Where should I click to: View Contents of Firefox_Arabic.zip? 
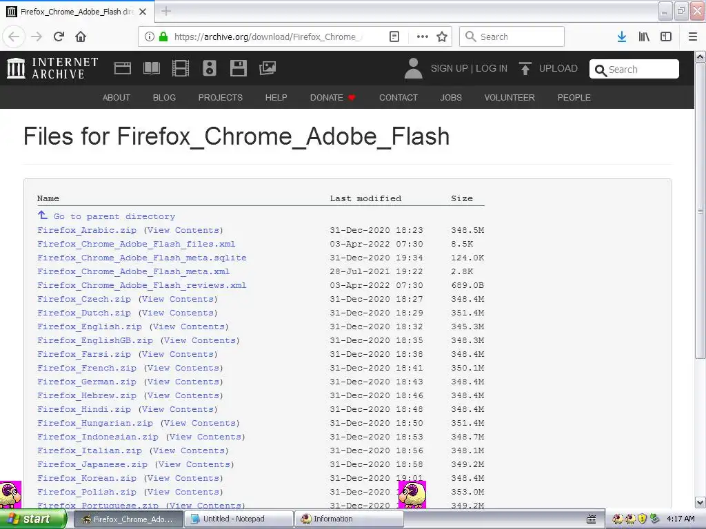[x=183, y=230]
